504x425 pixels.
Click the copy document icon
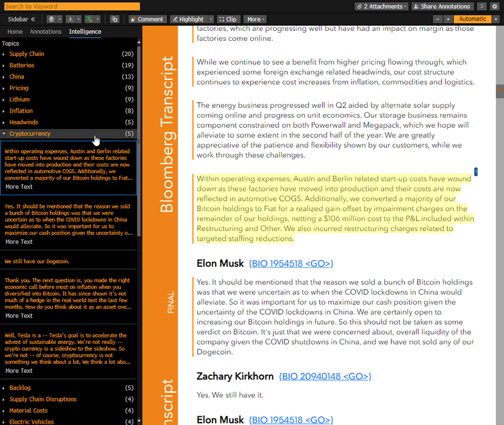(x=114, y=20)
